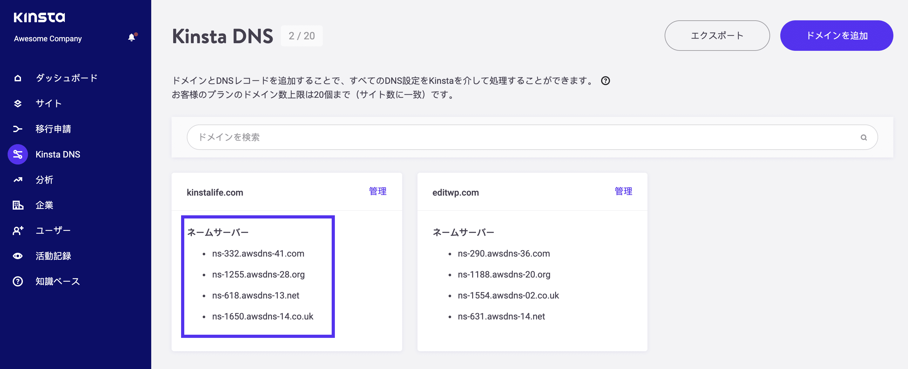Click the editwp.com domain name
Viewport: 908px width, 369px height.
click(455, 192)
